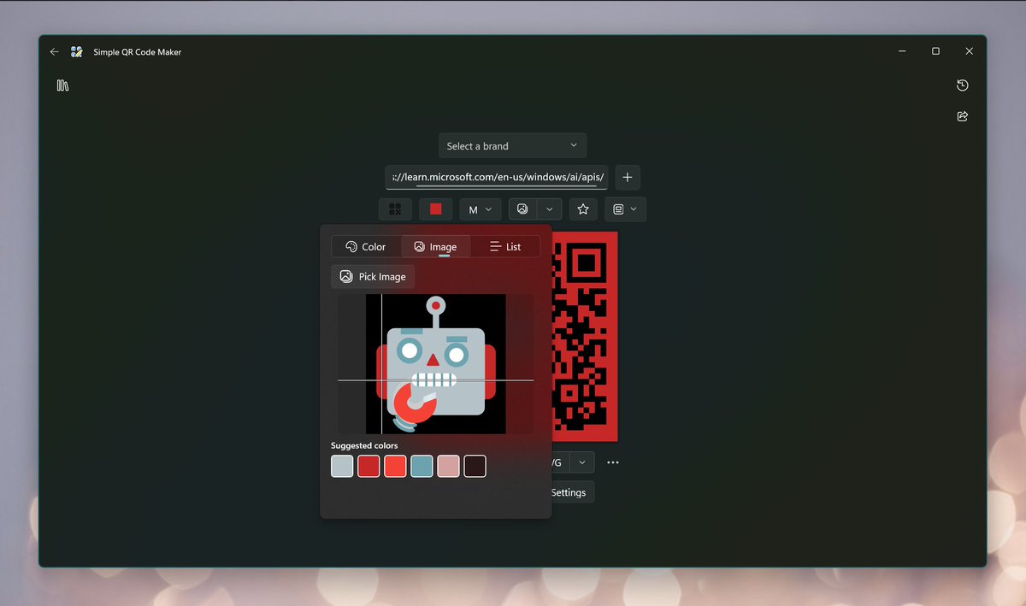Image resolution: width=1026 pixels, height=606 pixels.
Task: Maximize the Simple QR Code Maker window
Action: click(935, 51)
